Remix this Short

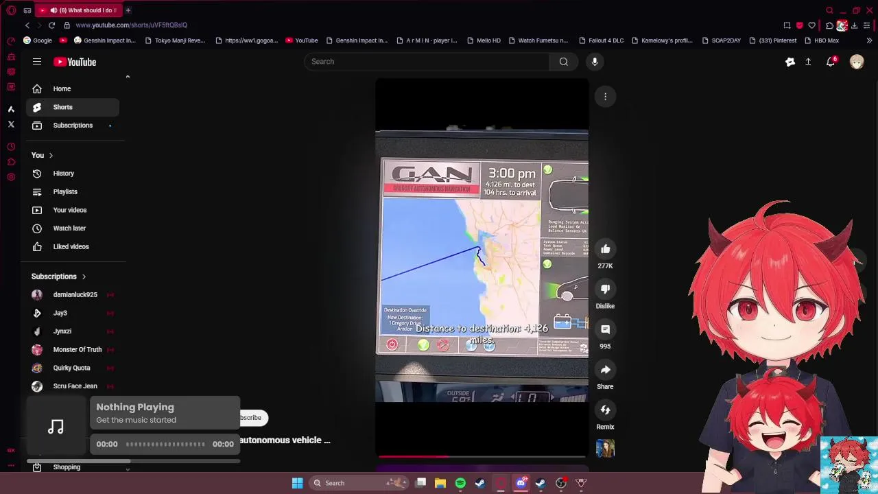[x=605, y=410]
